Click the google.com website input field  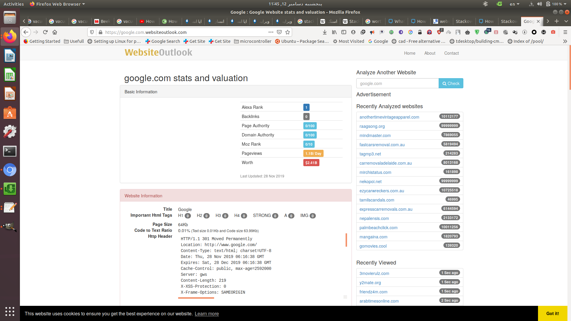397,84
